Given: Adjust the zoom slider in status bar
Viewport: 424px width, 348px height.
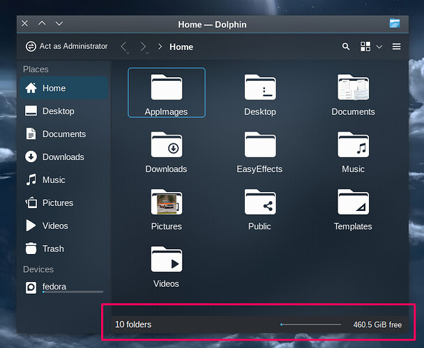Looking at the screenshot, I should (311, 324).
